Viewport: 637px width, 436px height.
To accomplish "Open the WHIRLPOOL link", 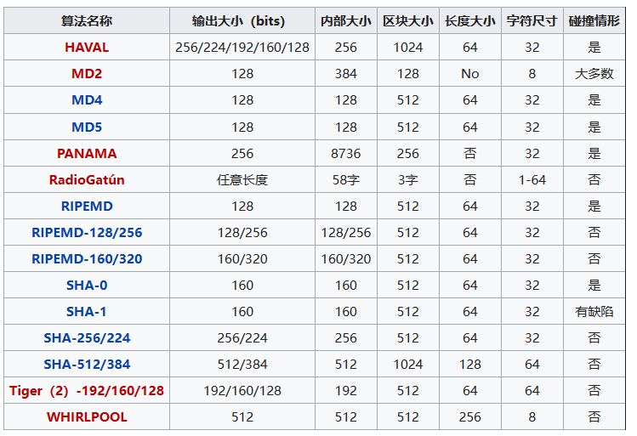I will (87, 417).
